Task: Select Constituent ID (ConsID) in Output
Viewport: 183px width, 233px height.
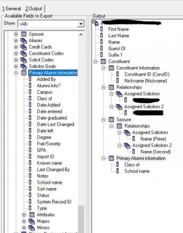Action: pyautogui.click(x=147, y=75)
